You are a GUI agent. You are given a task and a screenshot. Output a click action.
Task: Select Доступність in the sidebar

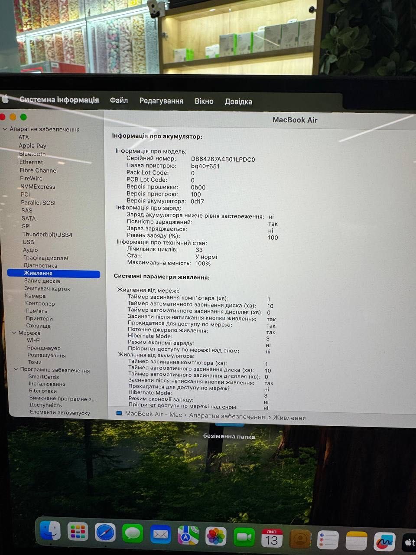click(x=45, y=405)
